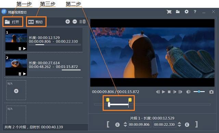Click segment 2 length 00:00:27.614 text
The width and height of the screenshot is (219, 133).
[x=44, y=63]
